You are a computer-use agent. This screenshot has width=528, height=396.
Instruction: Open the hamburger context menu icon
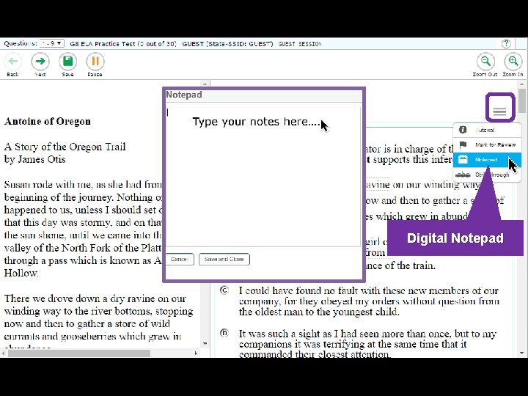[499, 111]
